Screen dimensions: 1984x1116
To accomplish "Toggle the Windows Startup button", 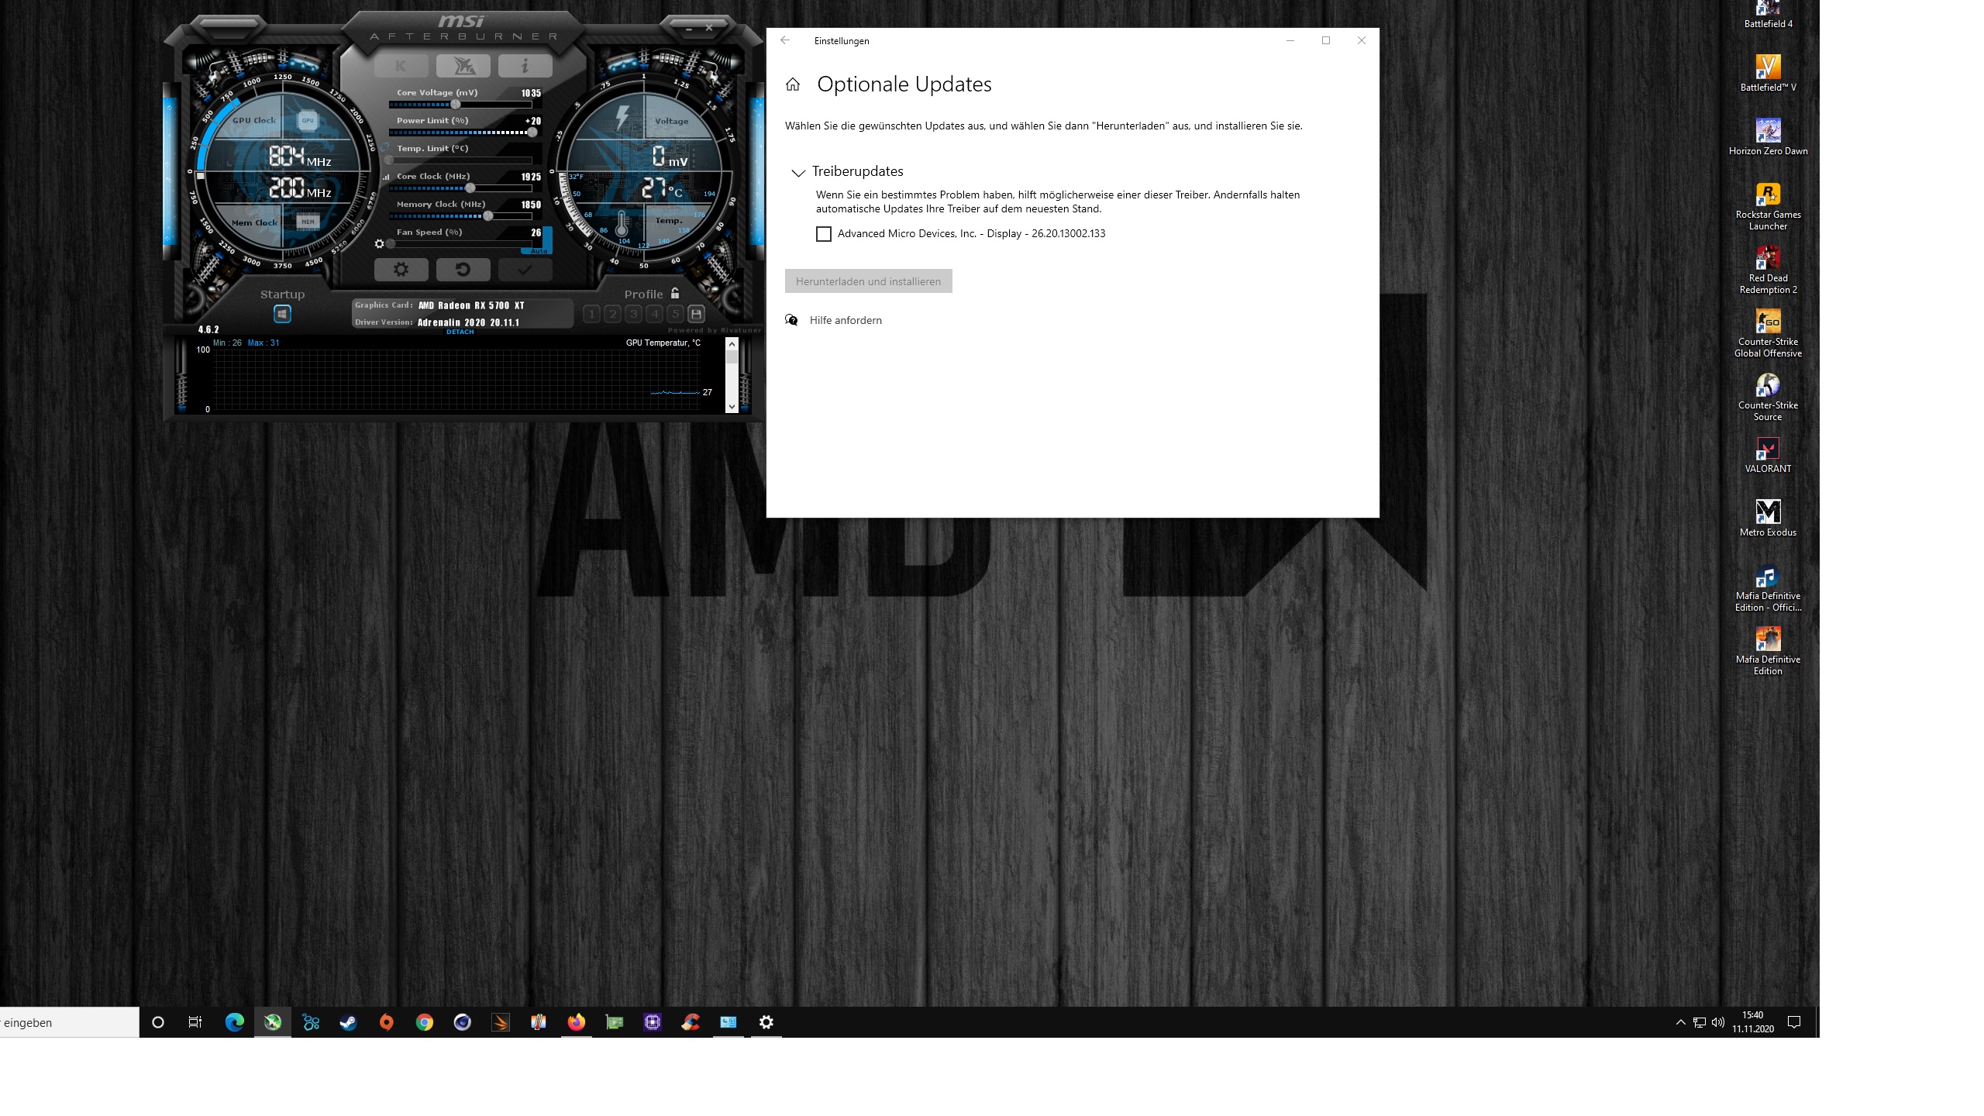I will point(282,314).
